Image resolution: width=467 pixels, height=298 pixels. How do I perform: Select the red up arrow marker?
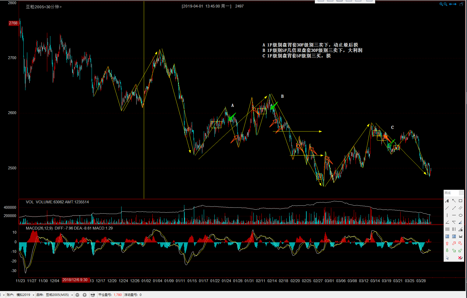pyautogui.click(x=447, y=244)
